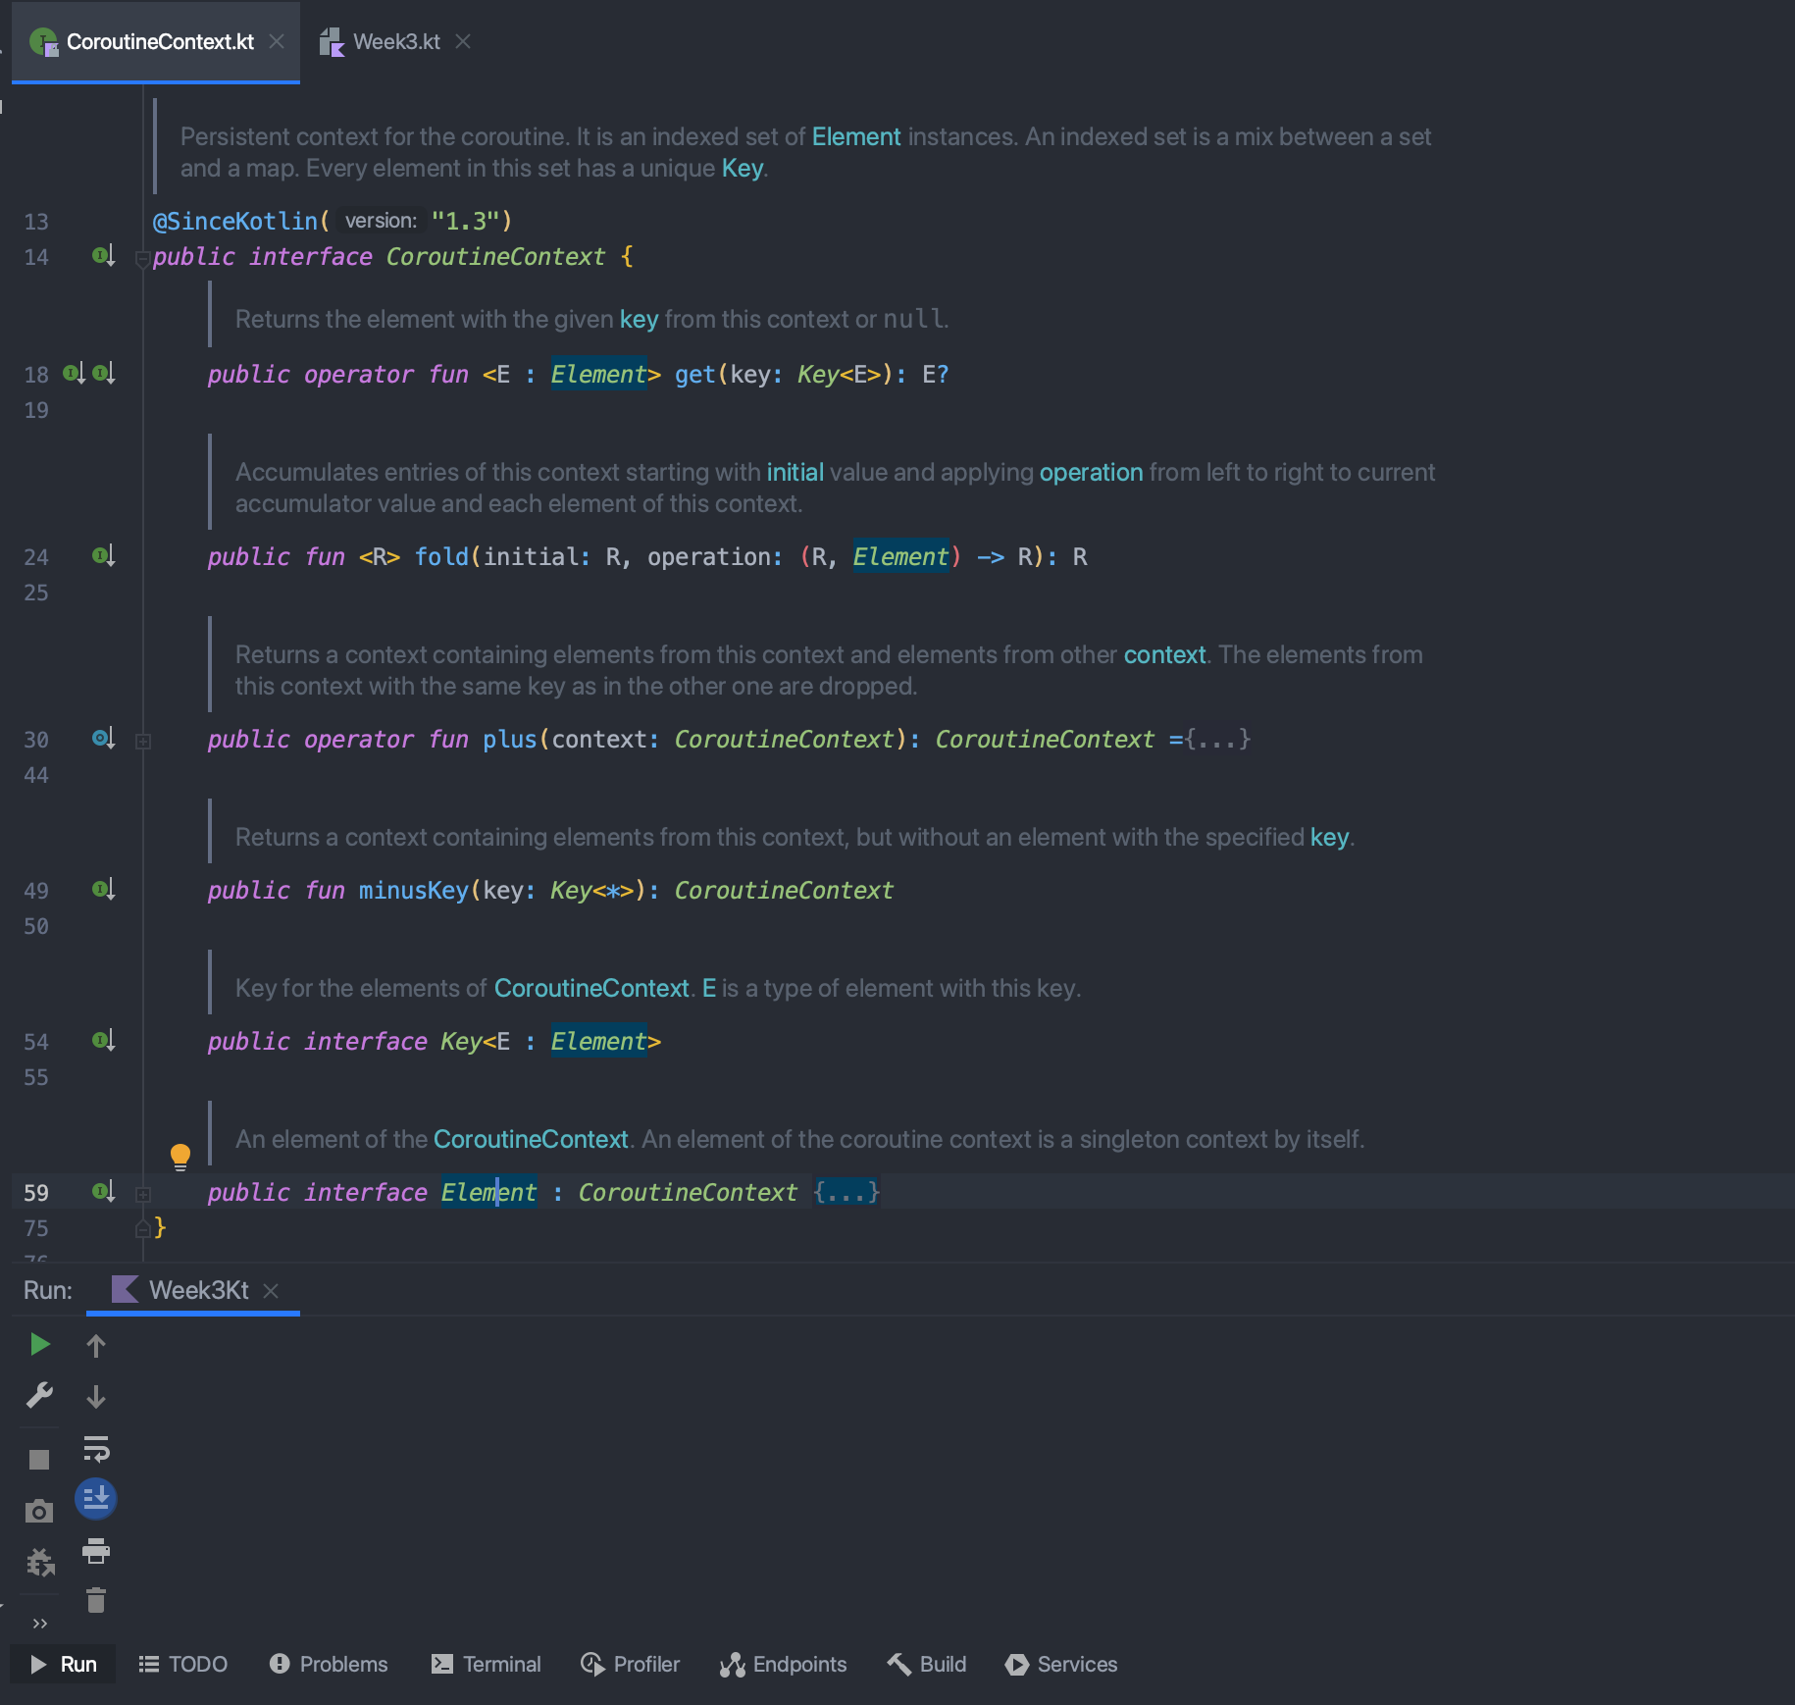Open the Problems tool window

pos(329,1664)
